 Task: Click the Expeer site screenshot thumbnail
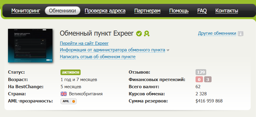(30, 45)
